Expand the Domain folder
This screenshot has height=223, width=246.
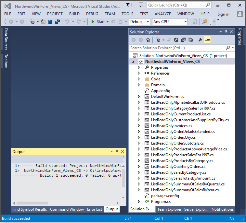tap(139, 85)
